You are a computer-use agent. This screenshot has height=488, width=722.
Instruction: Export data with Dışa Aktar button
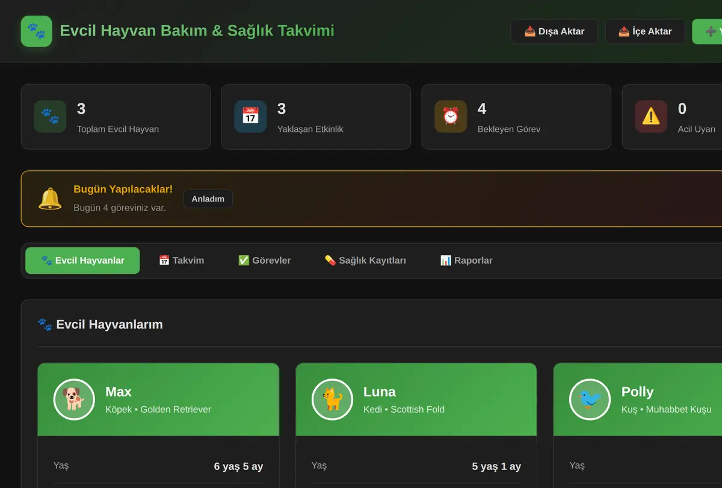554,31
